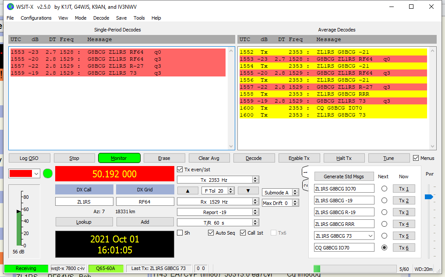
Task: Toggle Call 1st checkbox
Action: pos(243,233)
